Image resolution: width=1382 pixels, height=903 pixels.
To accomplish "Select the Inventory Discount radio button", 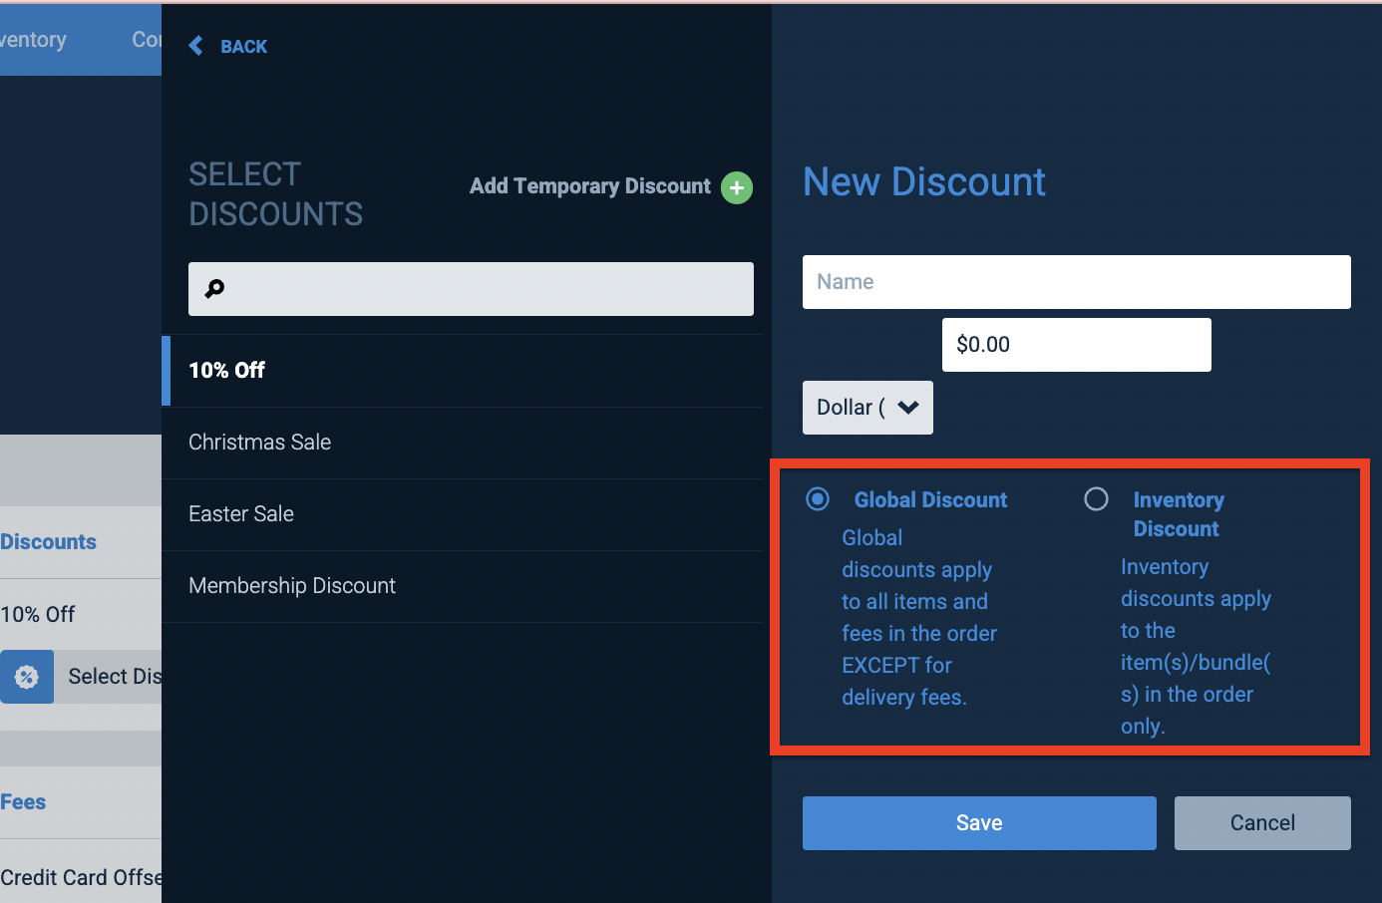I will tap(1096, 498).
